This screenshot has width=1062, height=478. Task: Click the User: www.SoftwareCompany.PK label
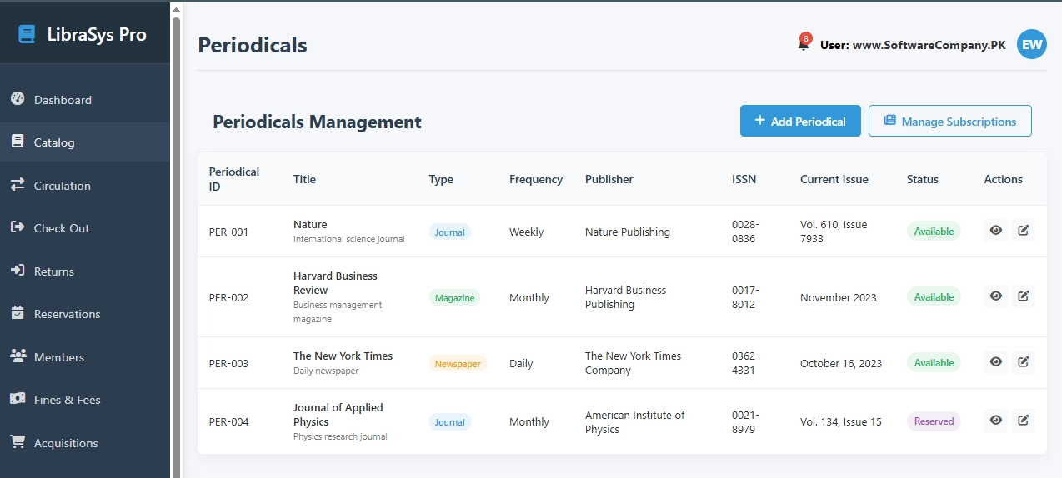913,45
